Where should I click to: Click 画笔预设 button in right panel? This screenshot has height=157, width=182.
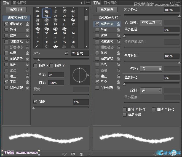coord(106,10)
